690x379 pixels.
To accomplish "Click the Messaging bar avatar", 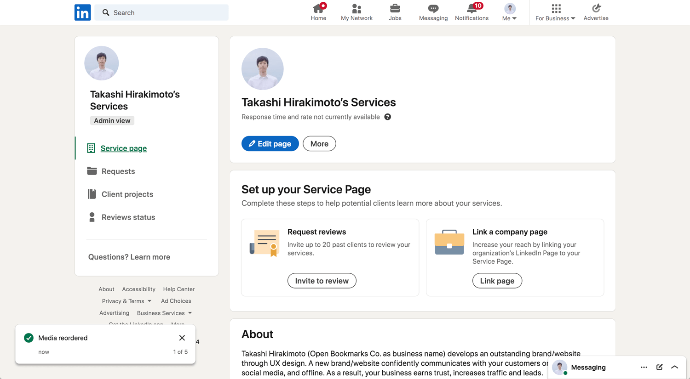I will click(x=560, y=367).
